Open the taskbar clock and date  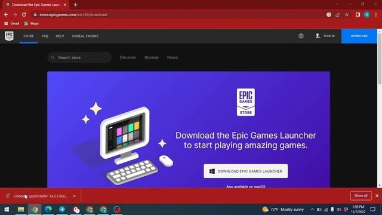click(358, 210)
